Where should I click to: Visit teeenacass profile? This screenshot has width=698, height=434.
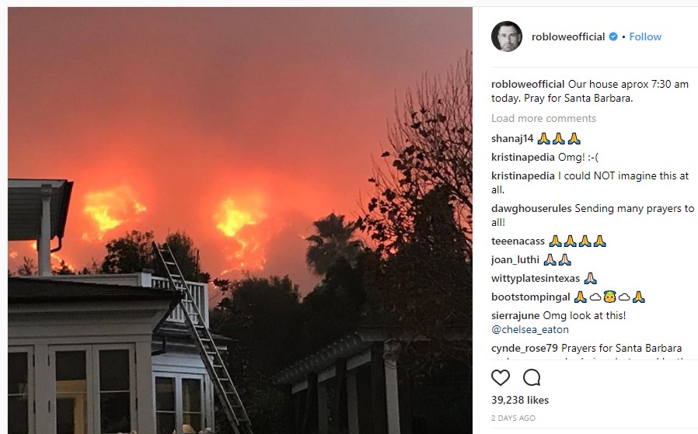click(x=518, y=241)
